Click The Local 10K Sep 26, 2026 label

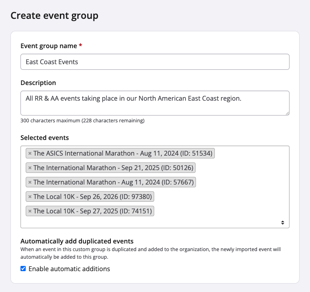93,197
